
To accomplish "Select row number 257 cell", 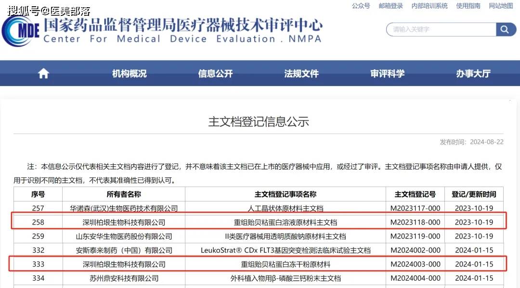I will [x=38, y=208].
